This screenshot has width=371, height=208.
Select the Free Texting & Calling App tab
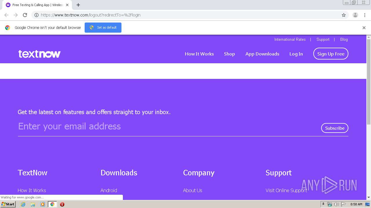point(37,5)
